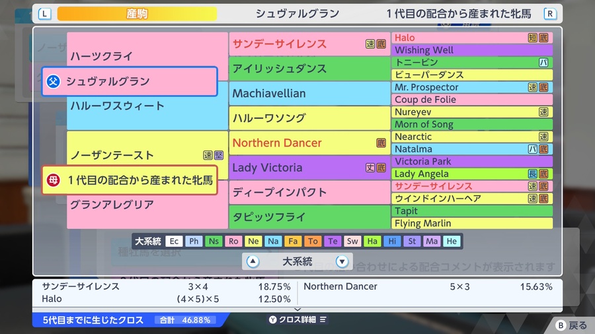
Task: Click the St lineage color swatch
Action: 412,241
